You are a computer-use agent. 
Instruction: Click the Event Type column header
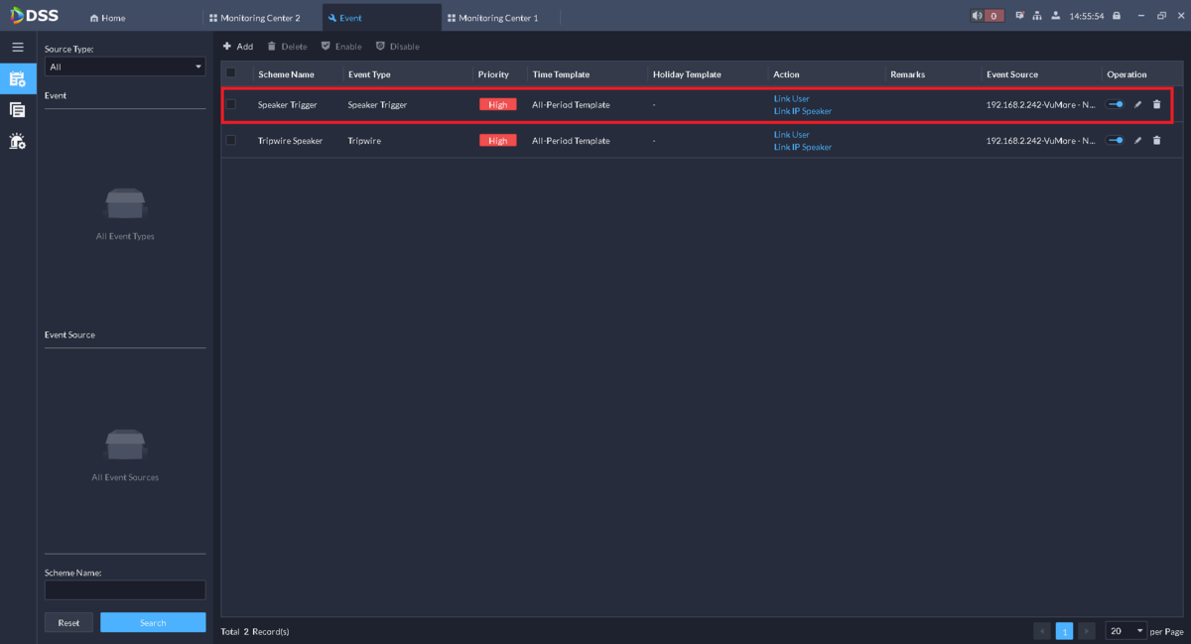[369, 74]
